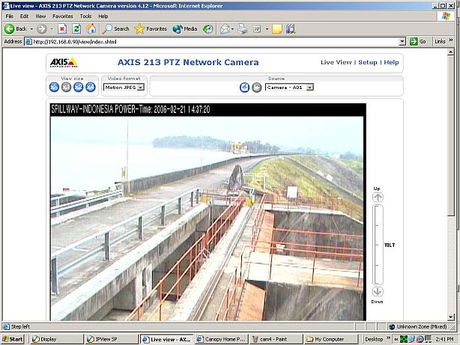
Task: Open the Setup link
Action: (367, 63)
